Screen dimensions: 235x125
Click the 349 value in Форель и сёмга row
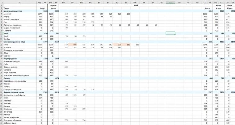64,67
